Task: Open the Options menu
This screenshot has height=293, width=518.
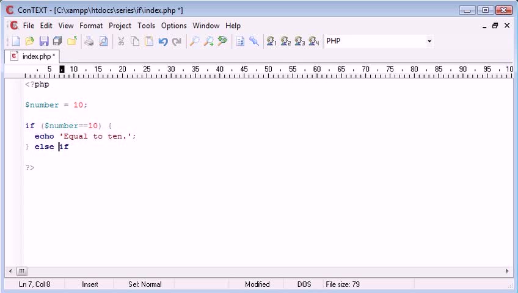Action: point(173,26)
